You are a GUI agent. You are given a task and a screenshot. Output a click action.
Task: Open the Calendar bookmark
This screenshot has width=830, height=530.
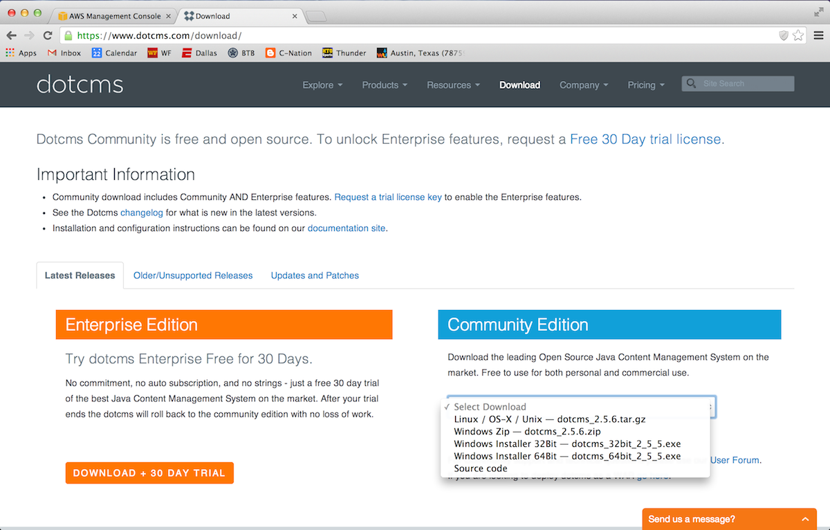point(114,53)
